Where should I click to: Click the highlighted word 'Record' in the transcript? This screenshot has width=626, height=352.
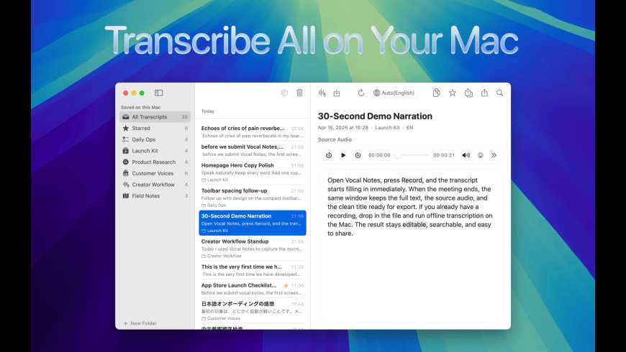pos(412,180)
